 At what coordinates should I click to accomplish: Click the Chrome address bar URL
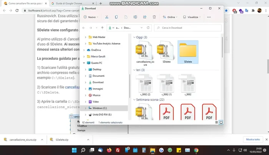[x=53, y=11]
